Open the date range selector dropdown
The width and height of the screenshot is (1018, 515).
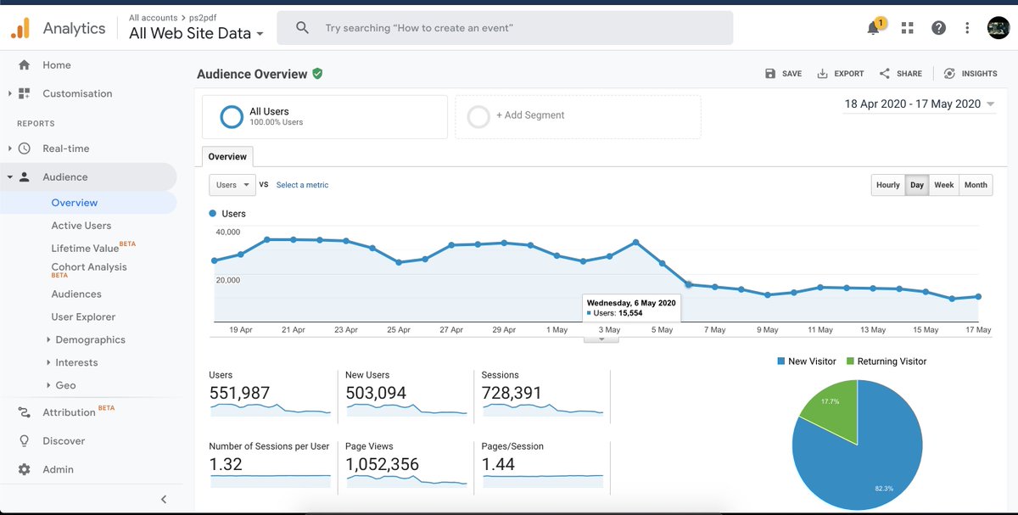point(919,102)
